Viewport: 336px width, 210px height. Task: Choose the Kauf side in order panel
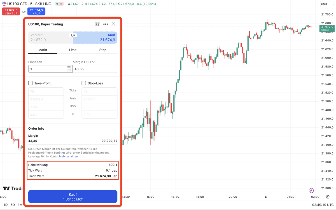(95, 38)
